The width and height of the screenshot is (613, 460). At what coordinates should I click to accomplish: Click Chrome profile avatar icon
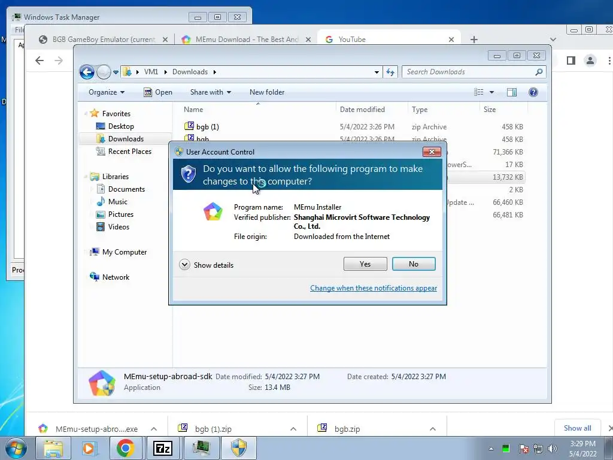click(590, 60)
